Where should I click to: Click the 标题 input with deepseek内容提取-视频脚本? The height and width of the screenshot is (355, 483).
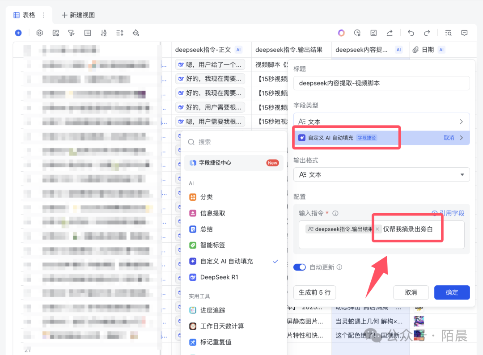(x=381, y=83)
